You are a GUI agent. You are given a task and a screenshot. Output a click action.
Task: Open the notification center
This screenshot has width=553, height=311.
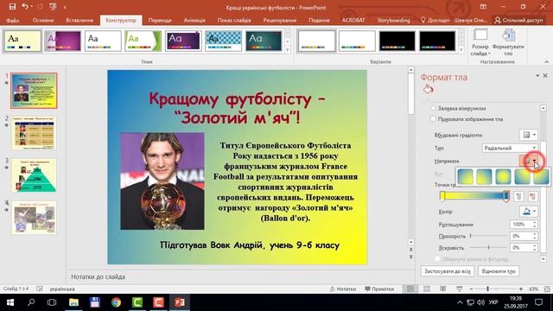coord(538,302)
